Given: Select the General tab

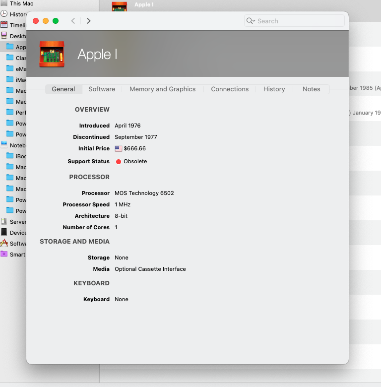Looking at the screenshot, I should 63,89.
